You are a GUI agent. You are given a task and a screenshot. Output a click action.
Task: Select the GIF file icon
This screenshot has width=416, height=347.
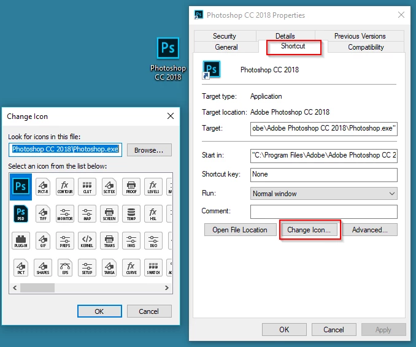pyautogui.click(x=43, y=241)
